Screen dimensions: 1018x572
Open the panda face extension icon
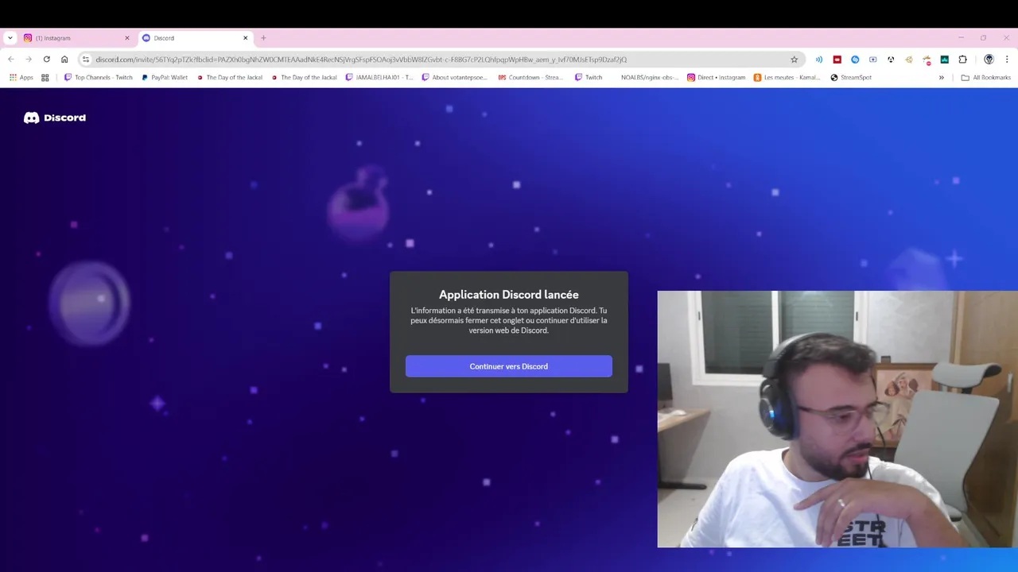(x=891, y=60)
